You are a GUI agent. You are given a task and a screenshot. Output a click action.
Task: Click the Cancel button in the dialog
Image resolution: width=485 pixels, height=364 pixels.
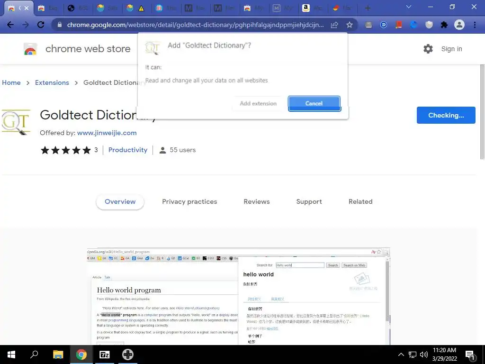point(314,103)
